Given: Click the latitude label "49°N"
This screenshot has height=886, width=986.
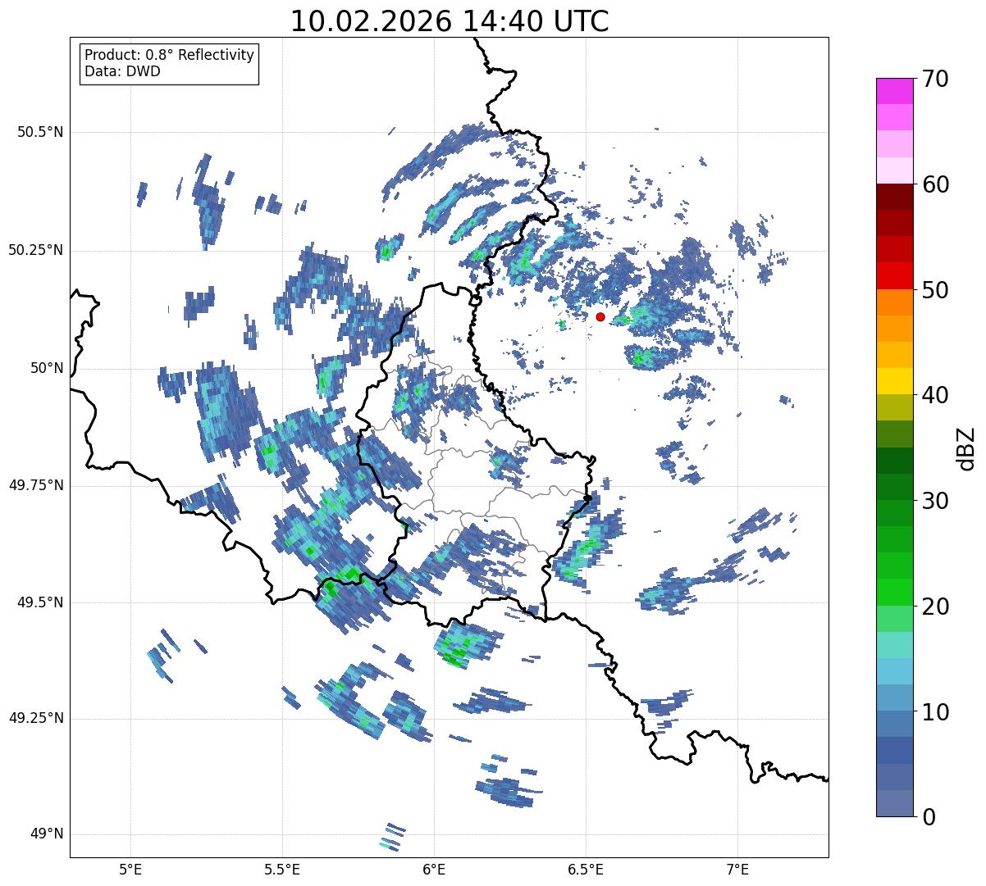Looking at the screenshot, I should 47,834.
